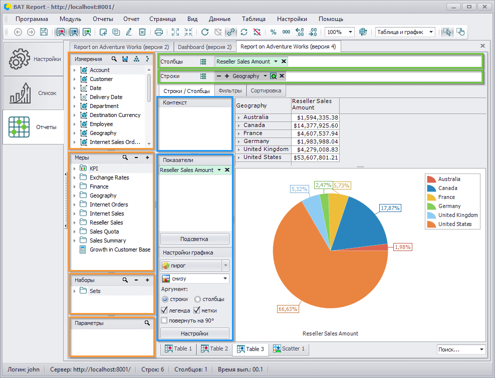The width and height of the screenshot is (495, 378).
Task: Click the Canada sales amount cell
Action: (315, 125)
